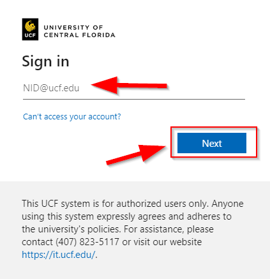Click the red arrow pointing at Next button
This screenshot has height=279, width=270.
click(x=136, y=154)
